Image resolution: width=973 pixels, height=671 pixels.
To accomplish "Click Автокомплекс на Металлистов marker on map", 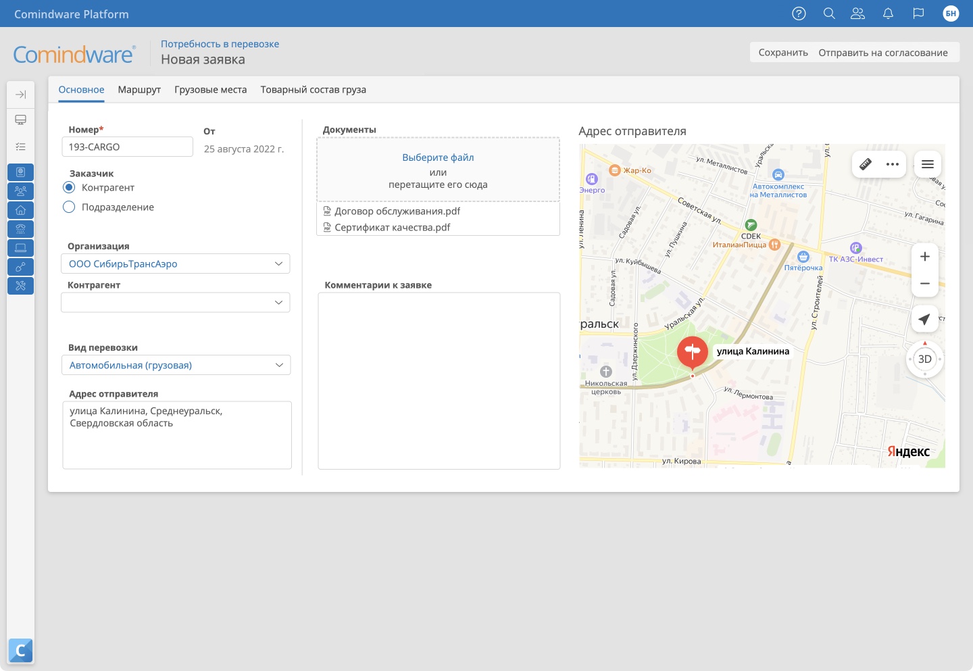I will coord(778,175).
